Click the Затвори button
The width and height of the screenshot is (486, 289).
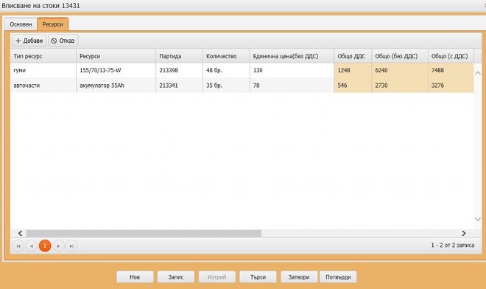tap(299, 277)
